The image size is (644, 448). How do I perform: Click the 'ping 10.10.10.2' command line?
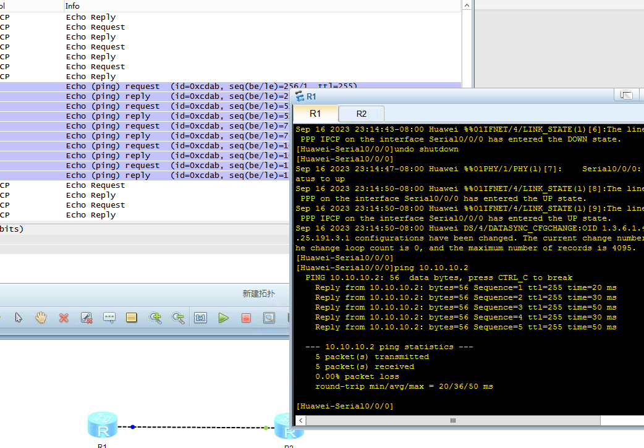[382, 268]
